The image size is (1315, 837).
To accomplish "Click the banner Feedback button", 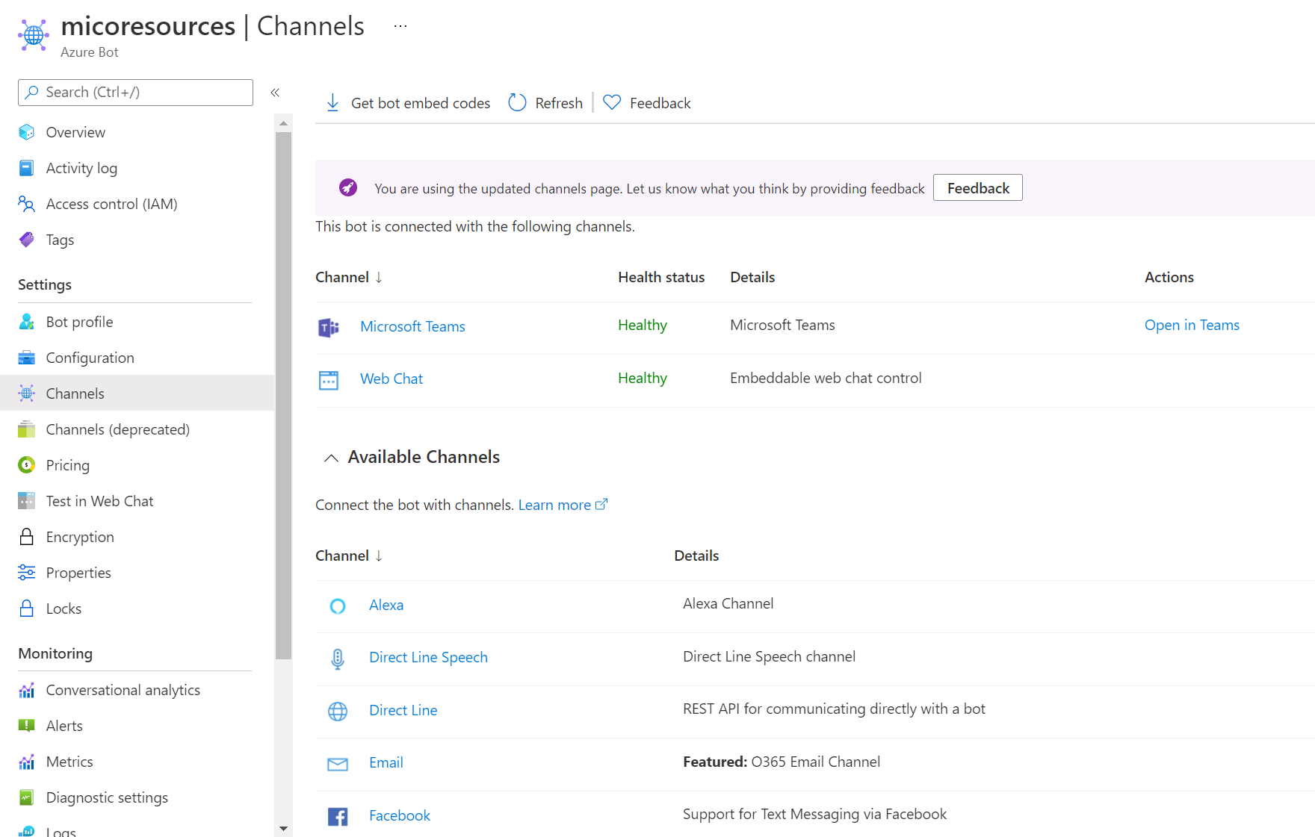I will pos(977,188).
